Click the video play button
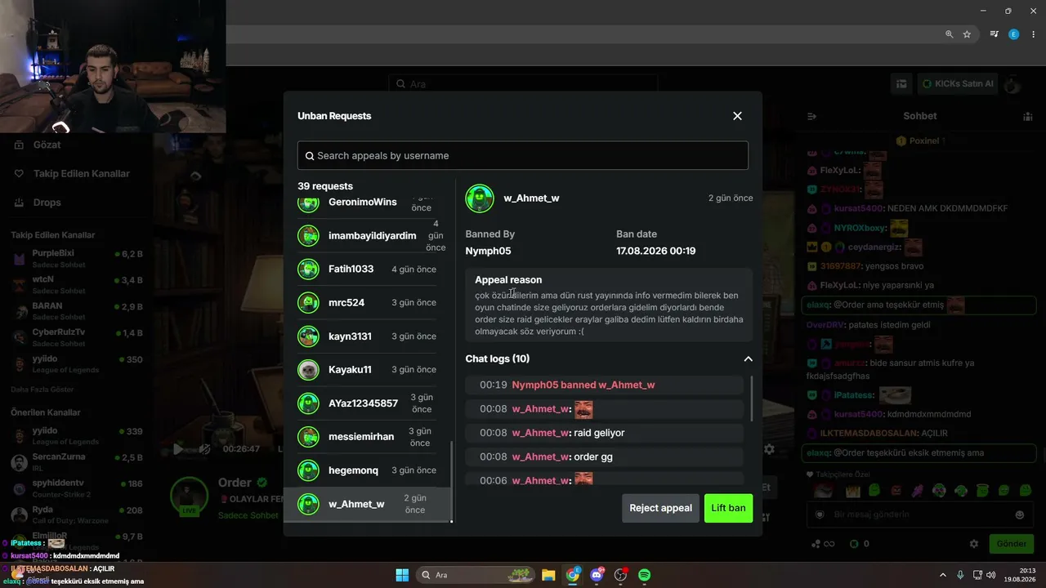Image resolution: width=1046 pixels, height=588 pixels. 178,449
